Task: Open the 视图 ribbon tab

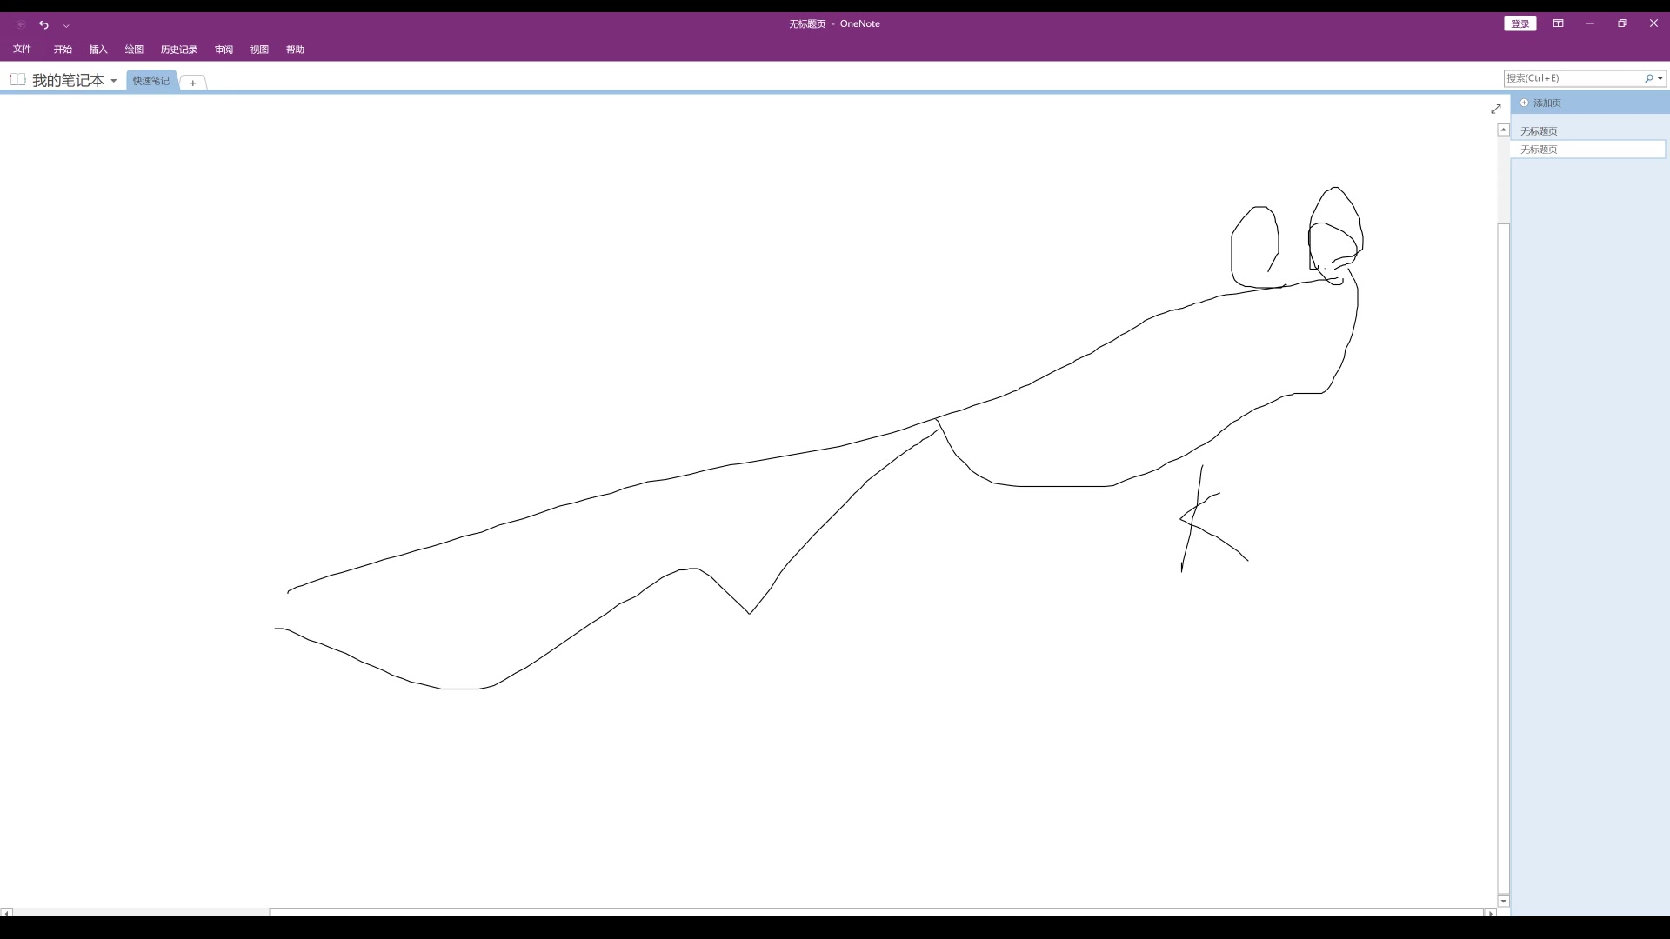Action: pyautogui.click(x=259, y=50)
